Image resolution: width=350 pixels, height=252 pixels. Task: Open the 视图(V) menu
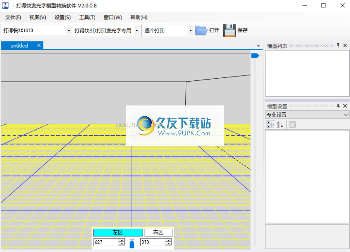pos(38,17)
